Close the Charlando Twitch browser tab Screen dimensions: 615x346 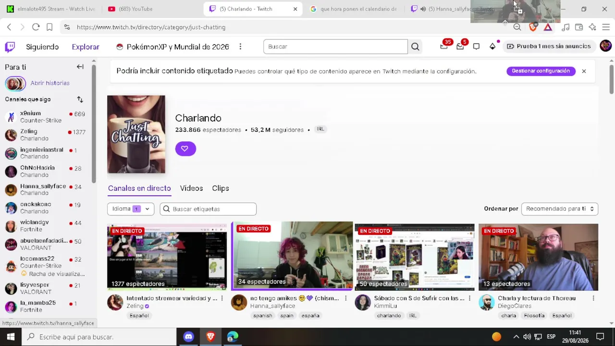[x=295, y=9]
